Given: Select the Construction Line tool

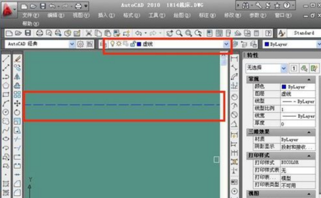Looking at the screenshot, I should pyautogui.click(x=6, y=68).
